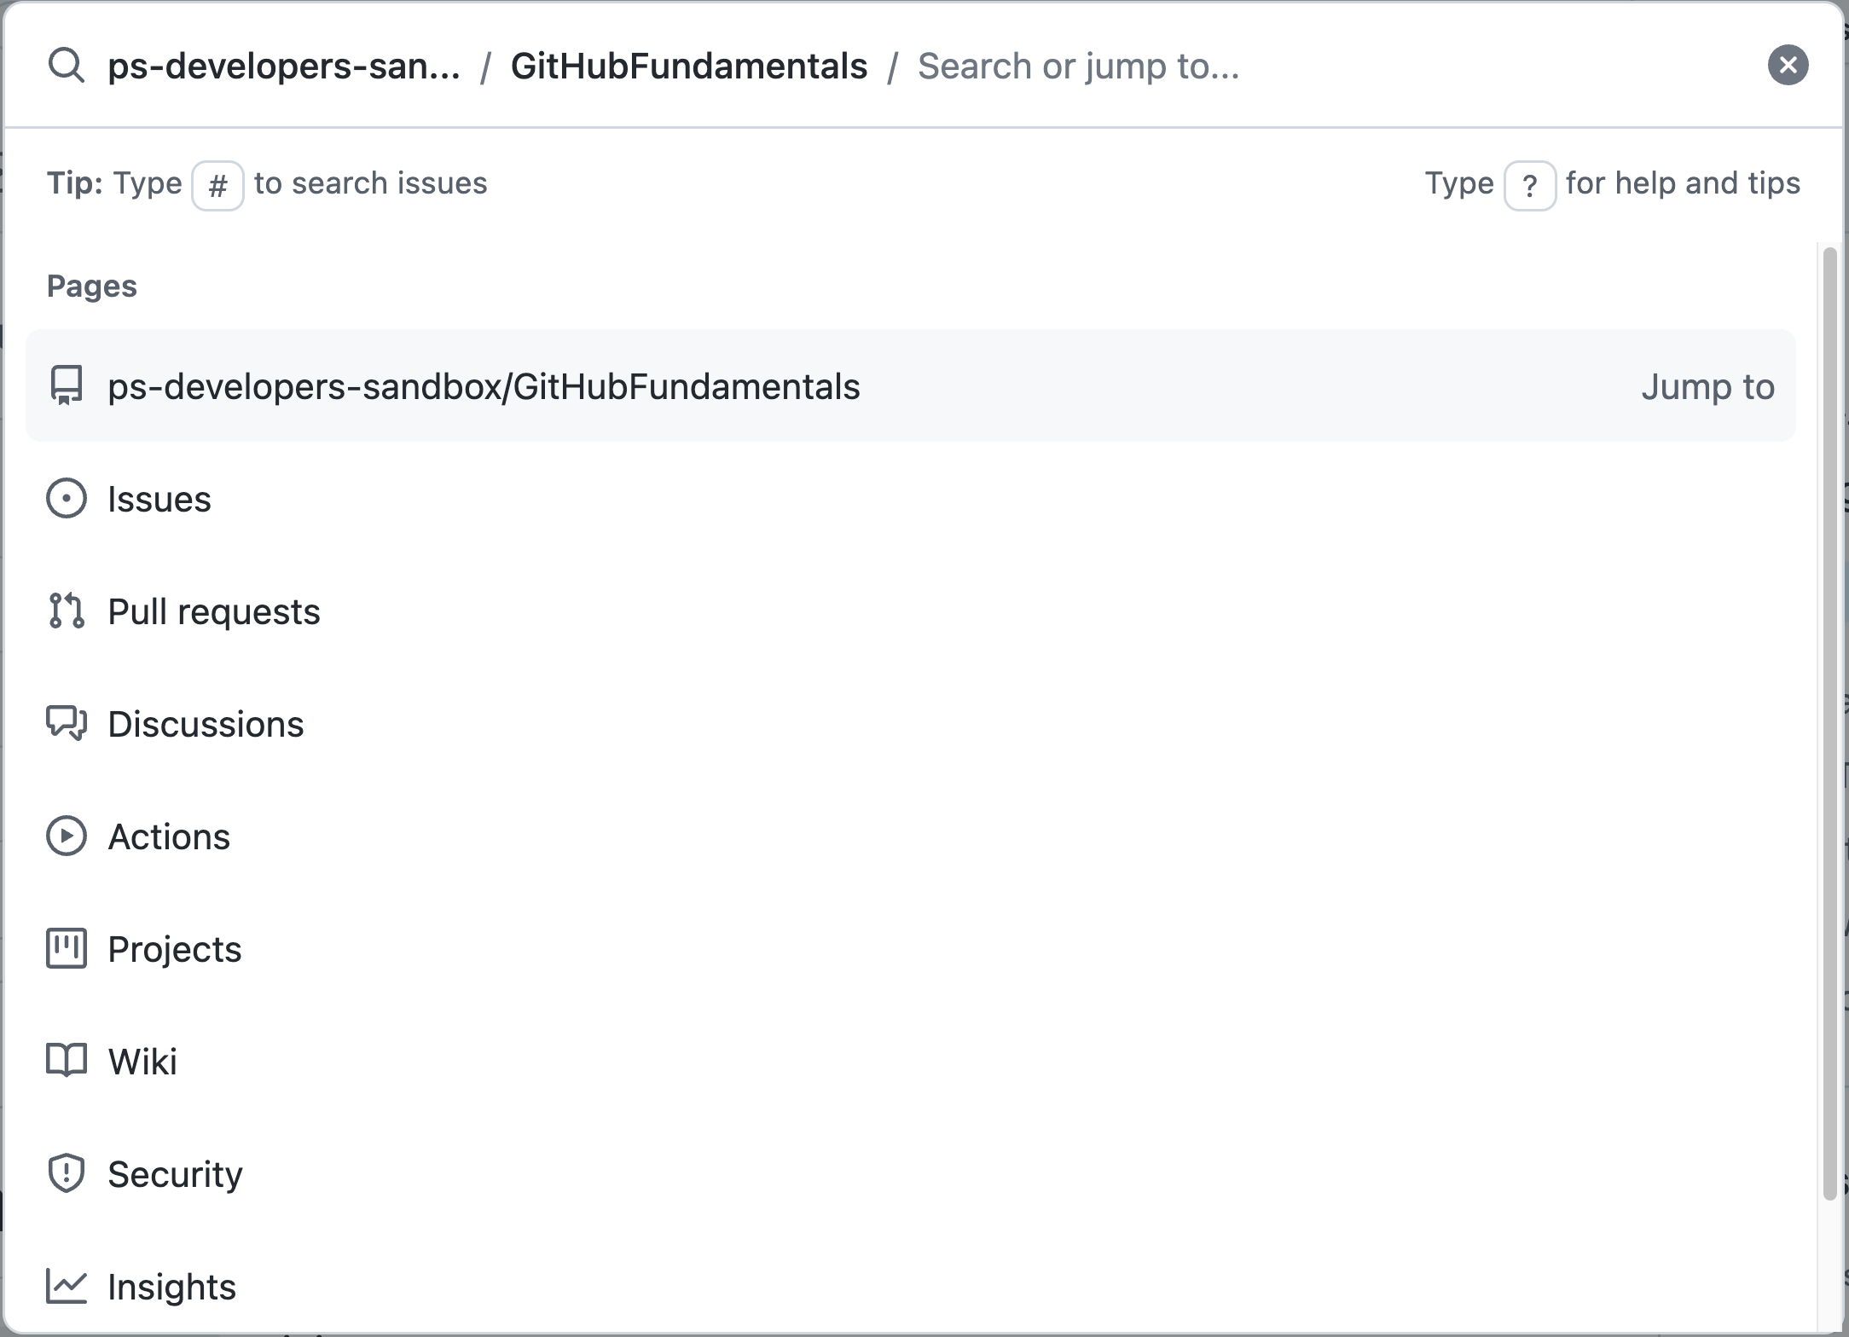Screen dimensions: 1849x1337
Task: Click the GitHubFundamentals scope token
Action: (689, 67)
